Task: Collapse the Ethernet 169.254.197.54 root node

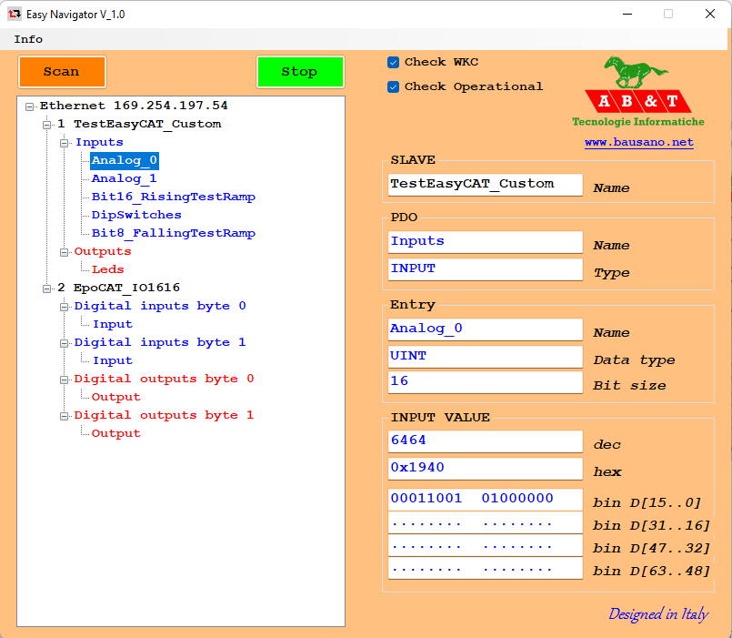Action: 30,106
